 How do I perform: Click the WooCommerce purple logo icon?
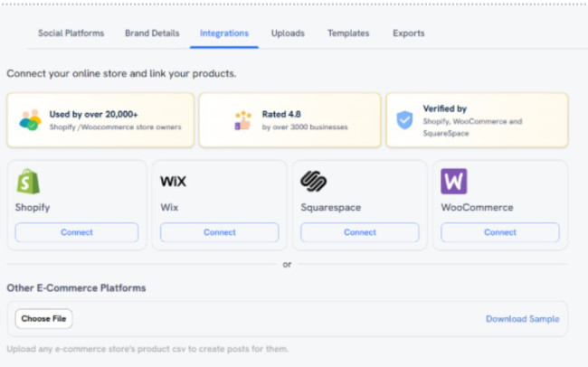(x=454, y=182)
